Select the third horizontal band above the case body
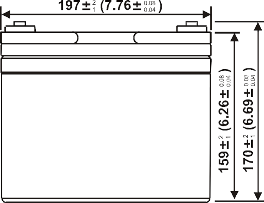 point(106,65)
